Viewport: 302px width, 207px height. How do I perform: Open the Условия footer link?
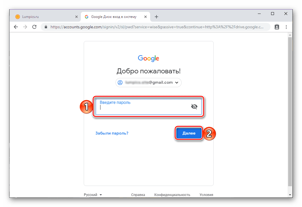pyautogui.click(x=206, y=195)
